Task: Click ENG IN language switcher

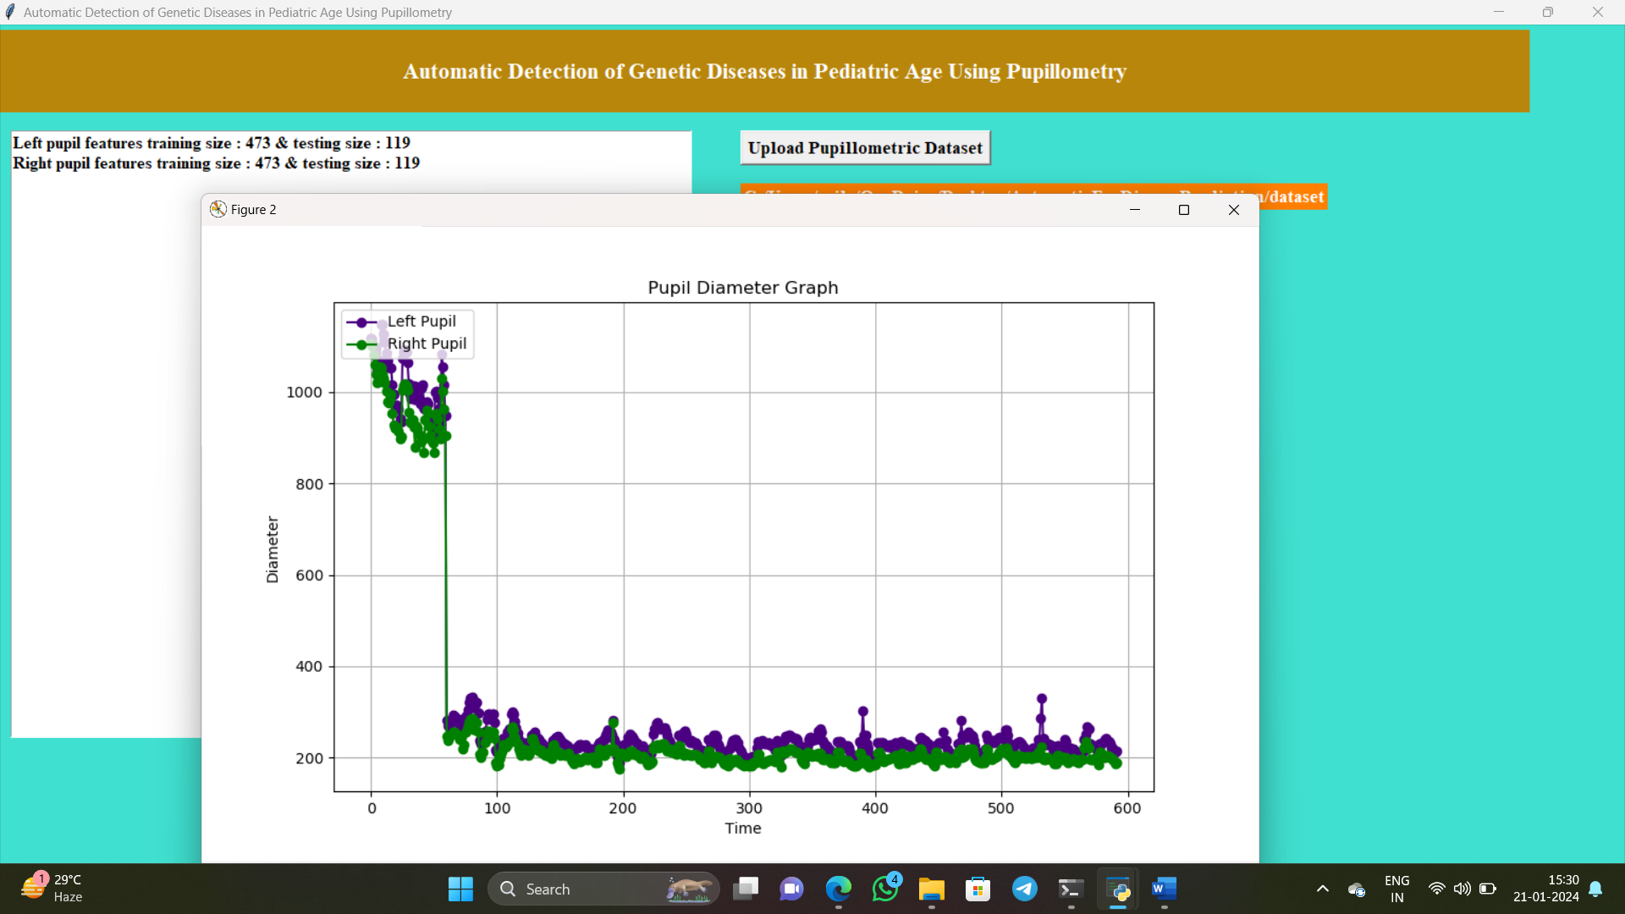Action: pos(1396,889)
